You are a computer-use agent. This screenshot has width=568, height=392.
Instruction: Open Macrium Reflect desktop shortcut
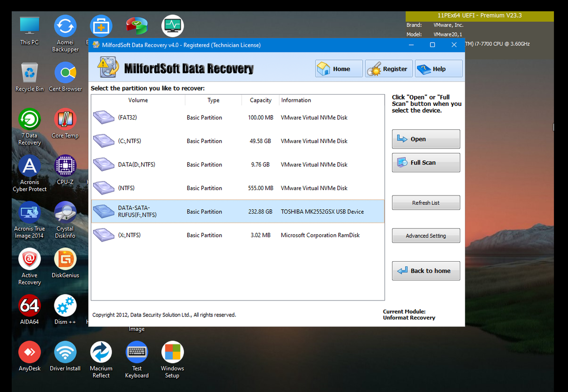coord(101,360)
